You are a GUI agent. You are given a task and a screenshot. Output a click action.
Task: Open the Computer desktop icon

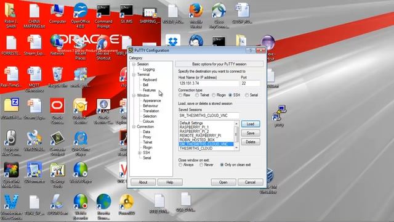pos(57,14)
